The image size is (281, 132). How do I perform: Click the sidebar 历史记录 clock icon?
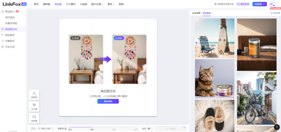(2, 47)
